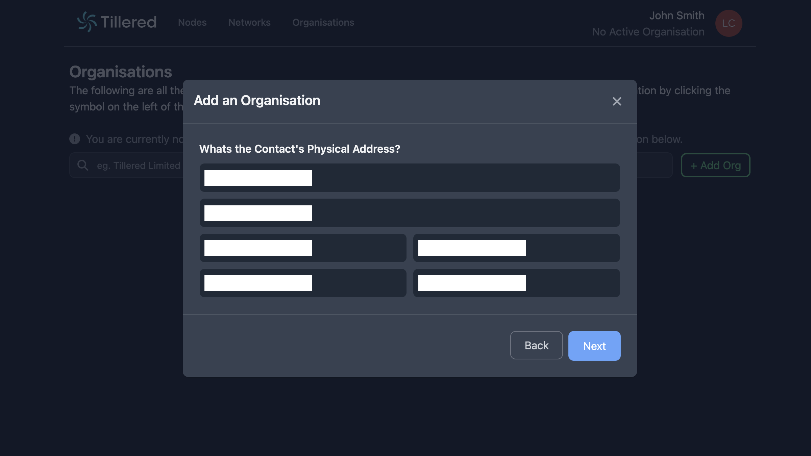Click the third-row right address field

[x=516, y=248]
